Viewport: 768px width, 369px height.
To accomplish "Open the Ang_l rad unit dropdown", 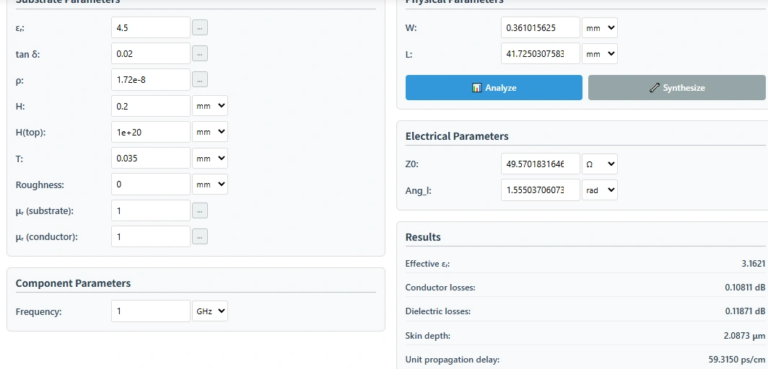I will tap(600, 190).
